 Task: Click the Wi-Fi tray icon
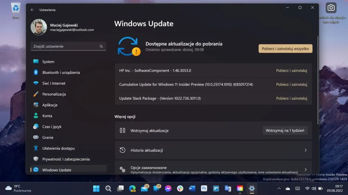[307, 188]
